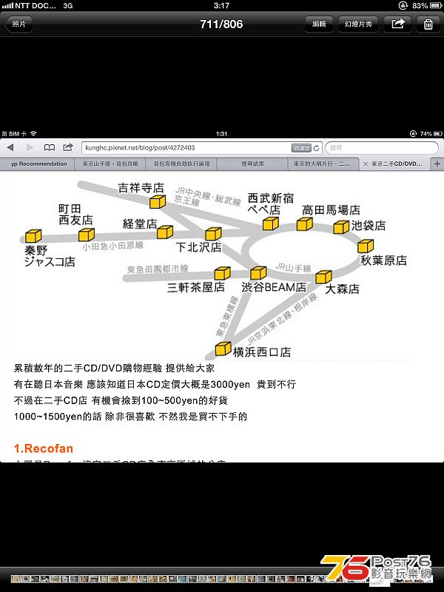The height and width of the screenshot is (592, 444).
Task: Switch to the yp Recommendation tab
Action: pyautogui.click(x=39, y=164)
